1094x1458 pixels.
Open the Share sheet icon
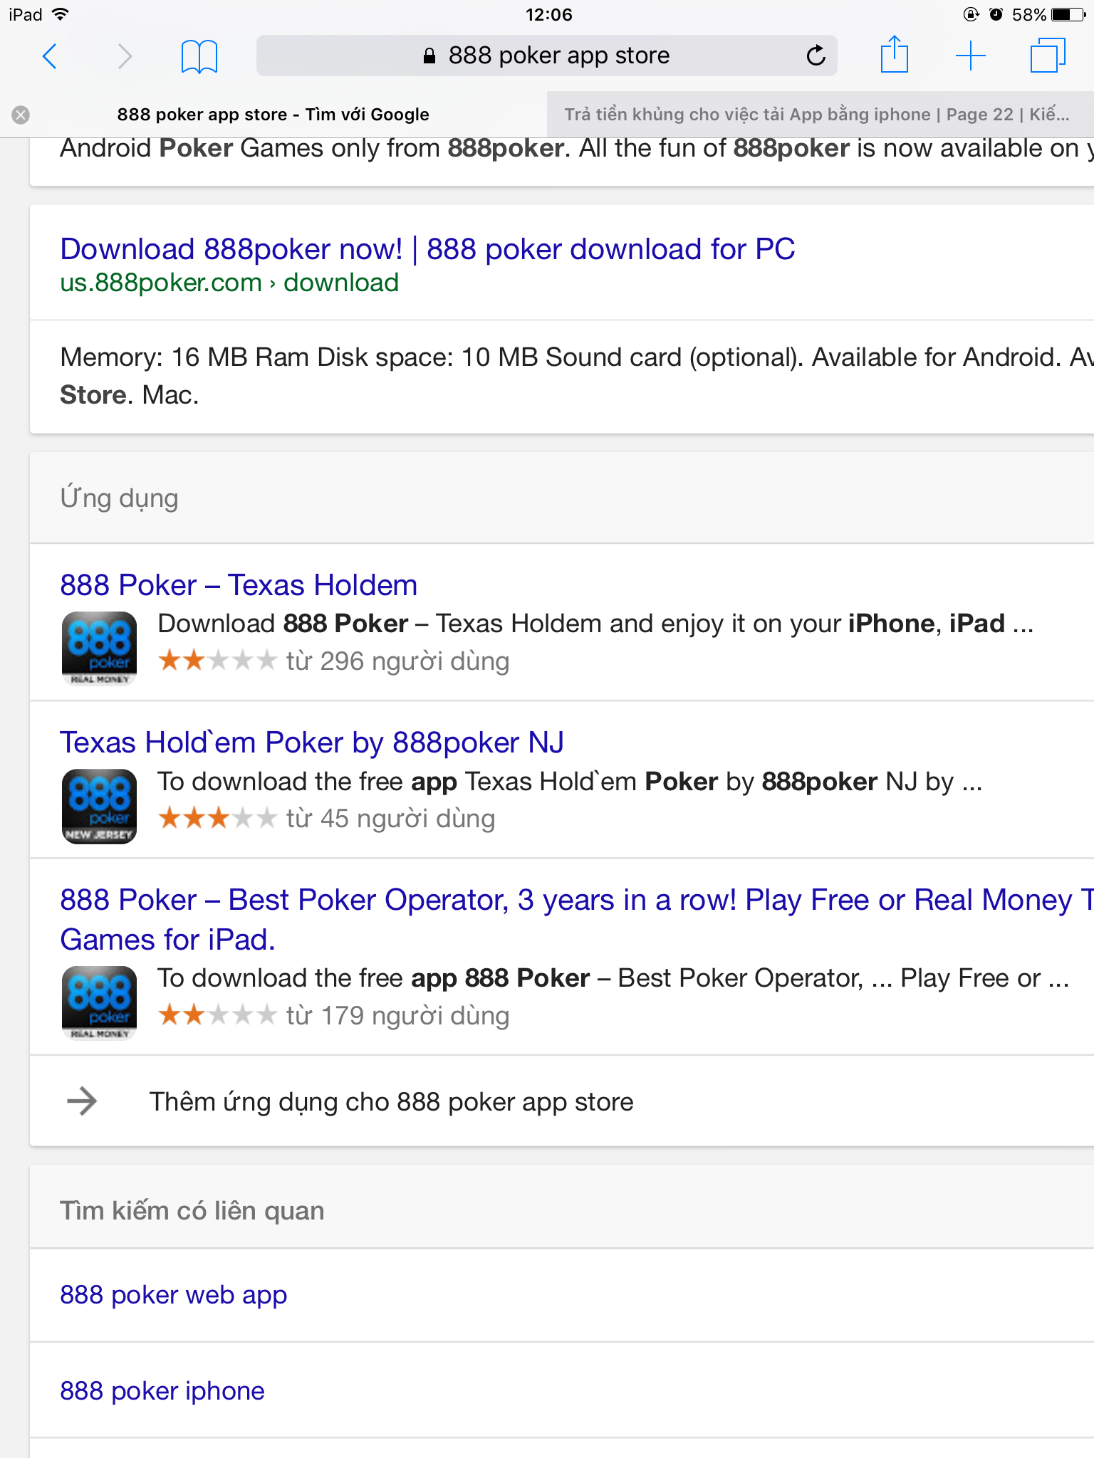(x=894, y=56)
